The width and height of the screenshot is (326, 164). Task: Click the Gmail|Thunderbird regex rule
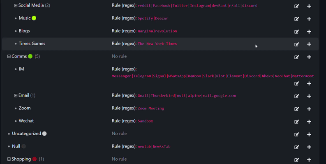pos(187,96)
